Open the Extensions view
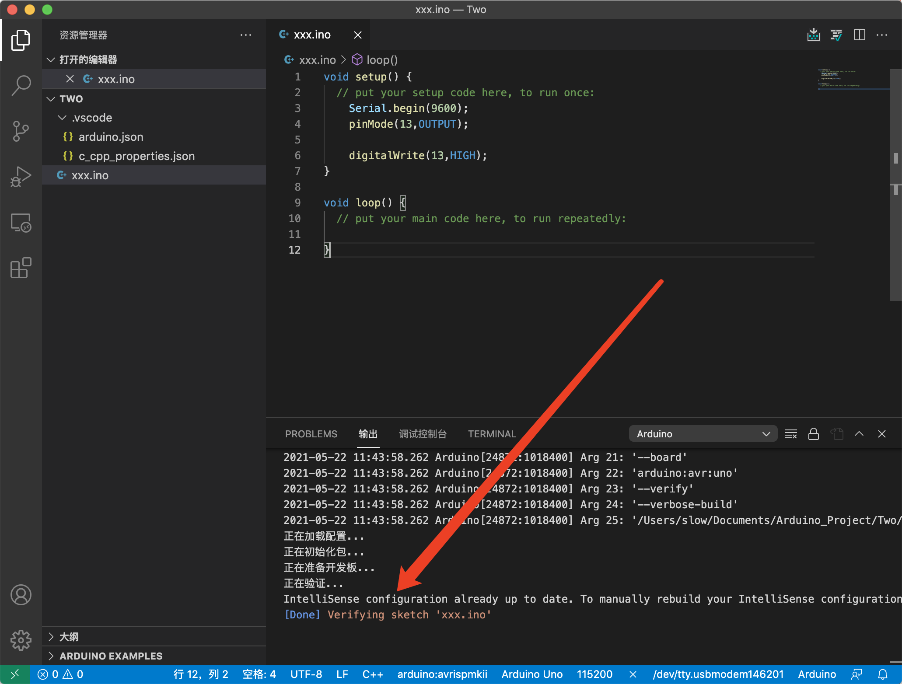 coord(21,268)
